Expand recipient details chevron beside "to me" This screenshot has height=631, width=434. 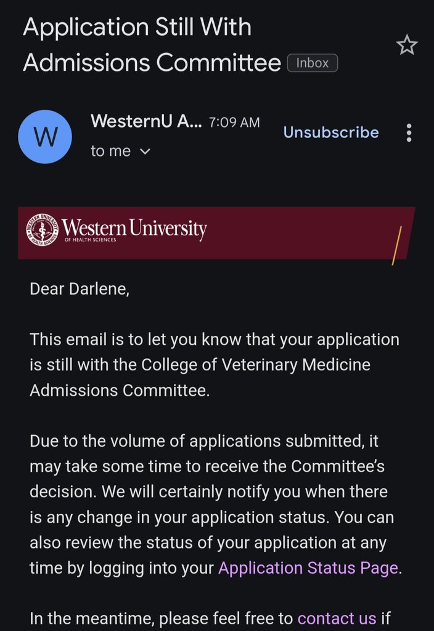pyautogui.click(x=144, y=152)
